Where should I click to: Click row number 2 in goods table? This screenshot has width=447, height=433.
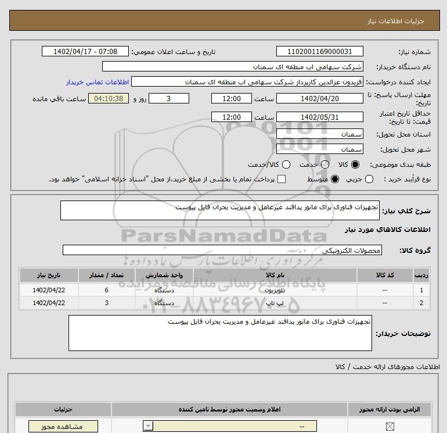pos(421,303)
